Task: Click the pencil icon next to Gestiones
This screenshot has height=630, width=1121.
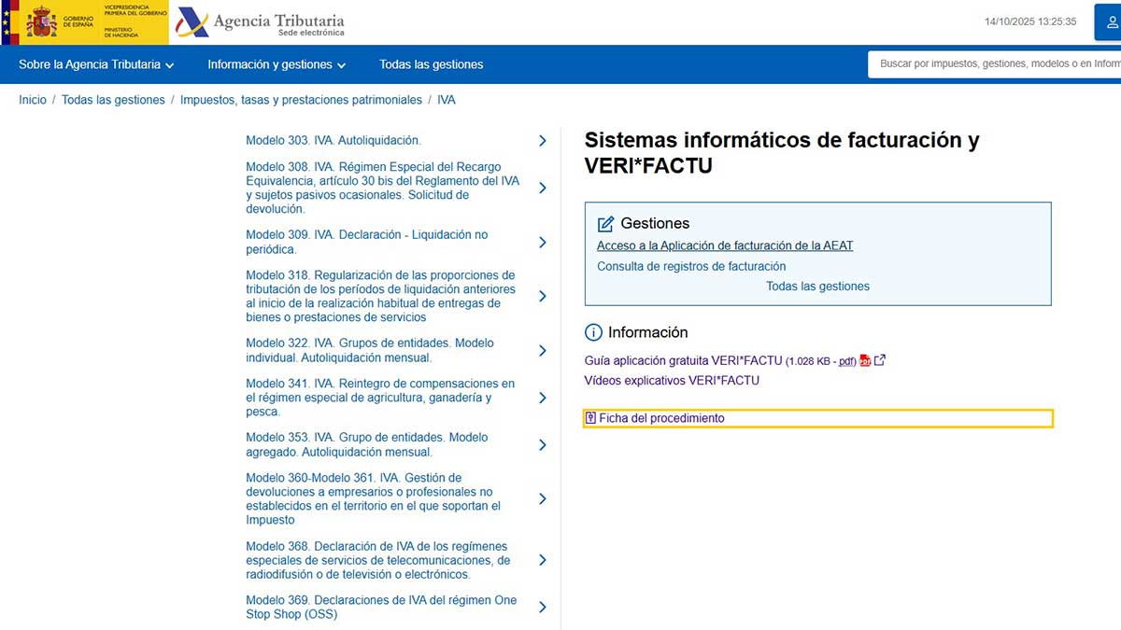Action: click(x=603, y=223)
